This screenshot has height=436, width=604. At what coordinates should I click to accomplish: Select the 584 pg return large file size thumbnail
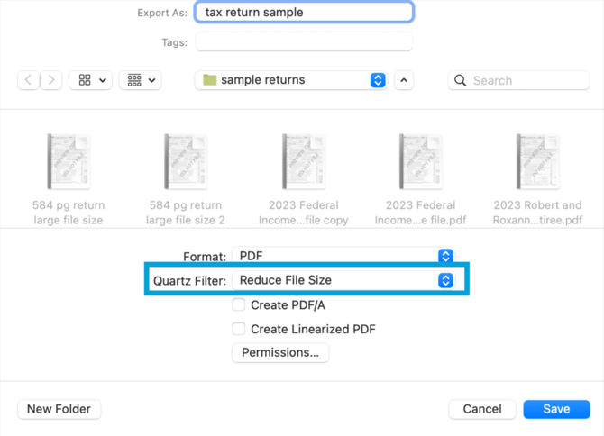68,162
